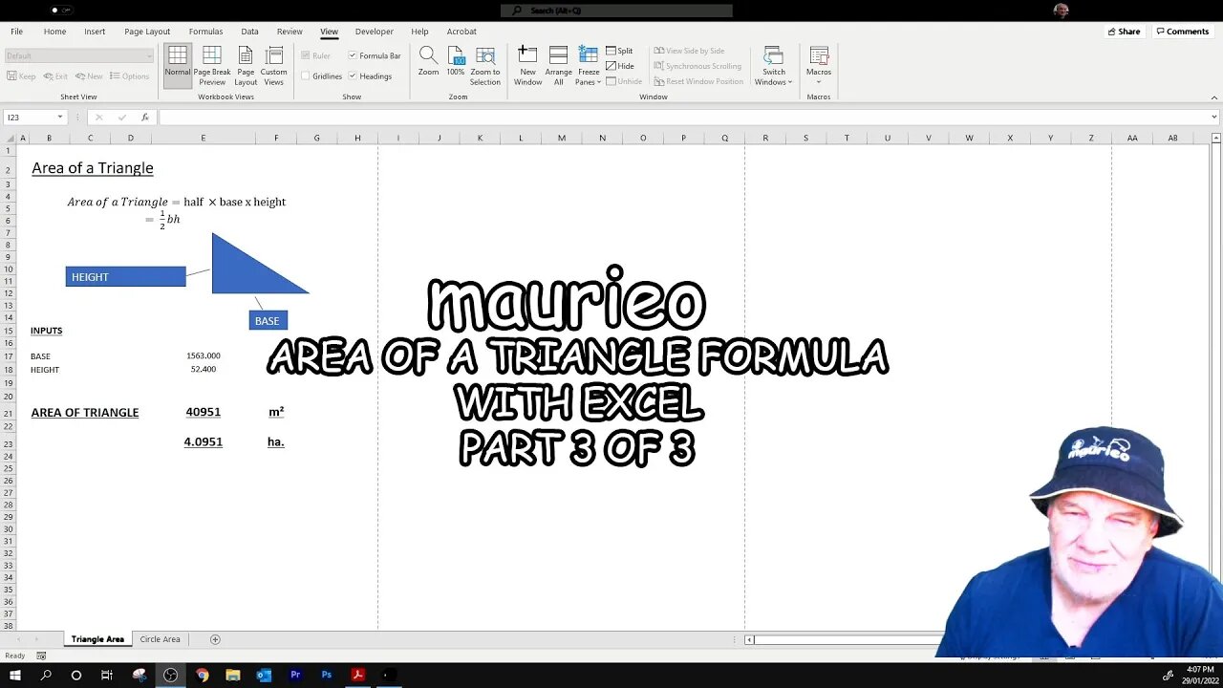The width and height of the screenshot is (1223, 688).
Task: Split the worksheet window
Action: [x=619, y=51]
